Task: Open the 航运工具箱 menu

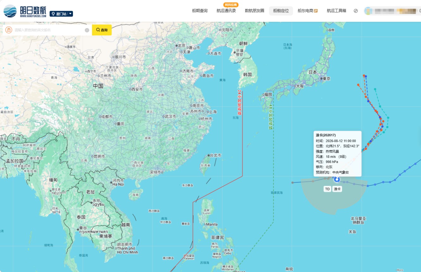Action: [x=336, y=11]
